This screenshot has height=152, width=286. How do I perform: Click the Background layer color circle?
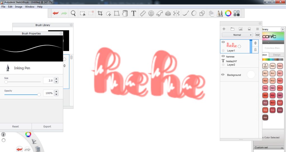251,75
